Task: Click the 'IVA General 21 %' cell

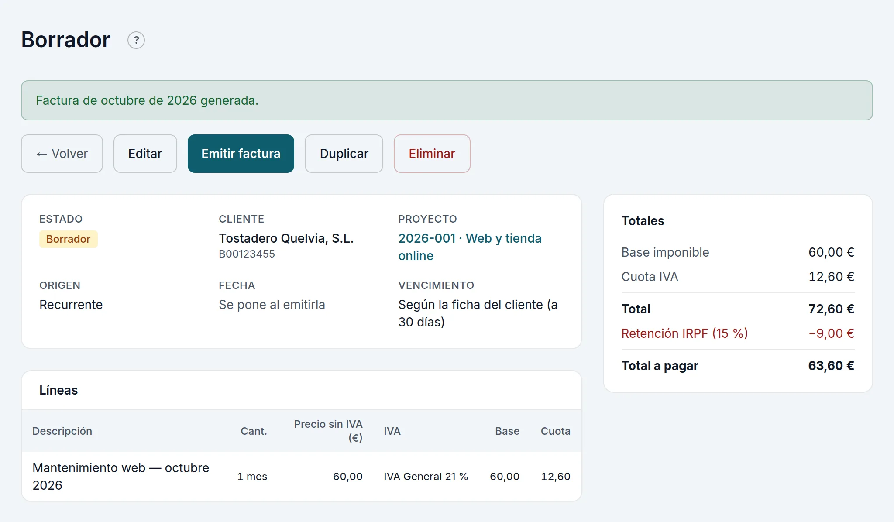Action: [x=426, y=477]
